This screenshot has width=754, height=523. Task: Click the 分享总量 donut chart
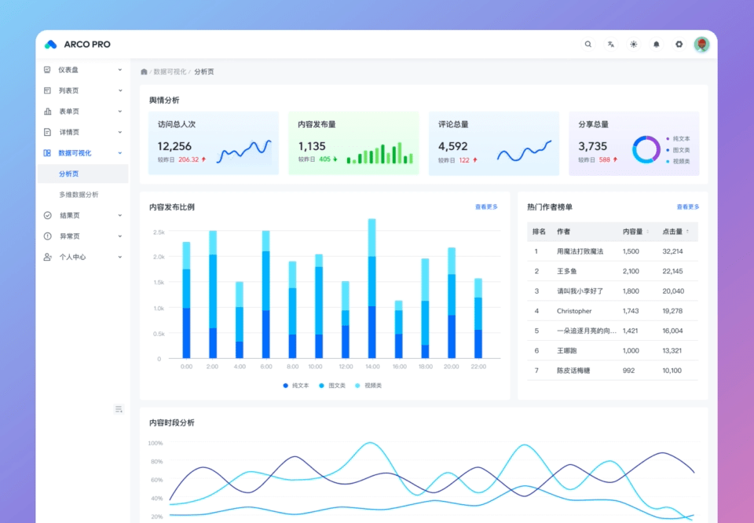(646, 149)
